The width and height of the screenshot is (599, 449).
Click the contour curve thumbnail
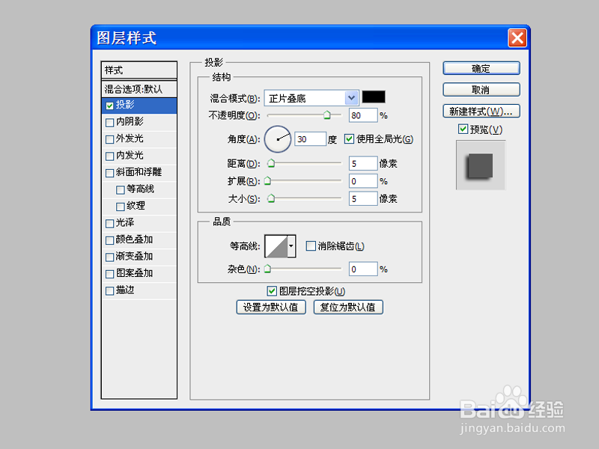pyautogui.click(x=276, y=246)
